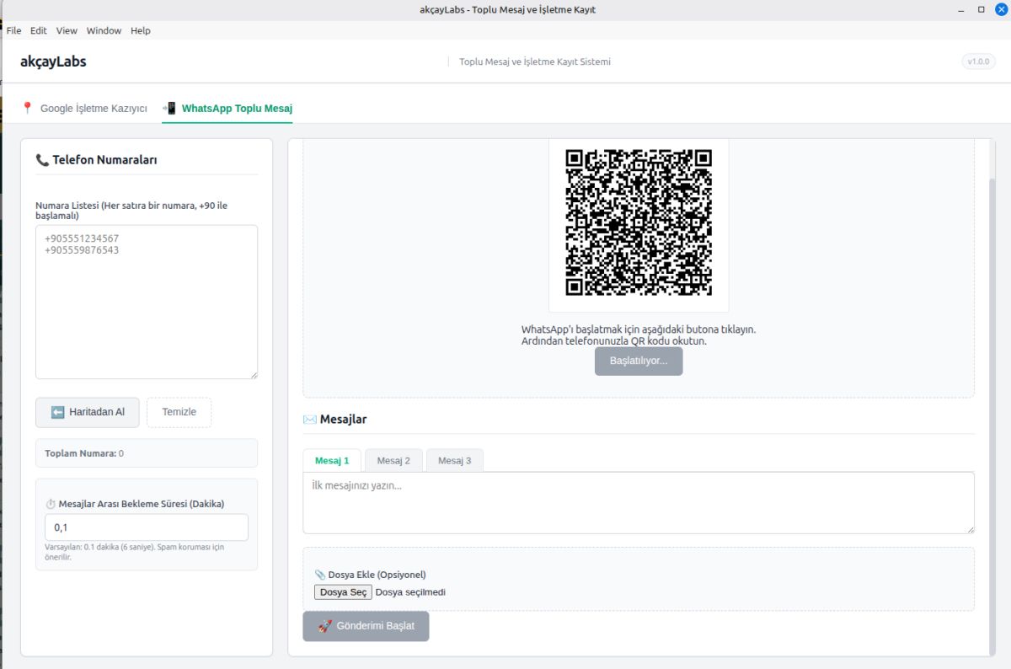Open the Google İşletme Kazıyıcı tab
Image resolution: width=1011 pixels, height=669 pixels.
coord(84,109)
